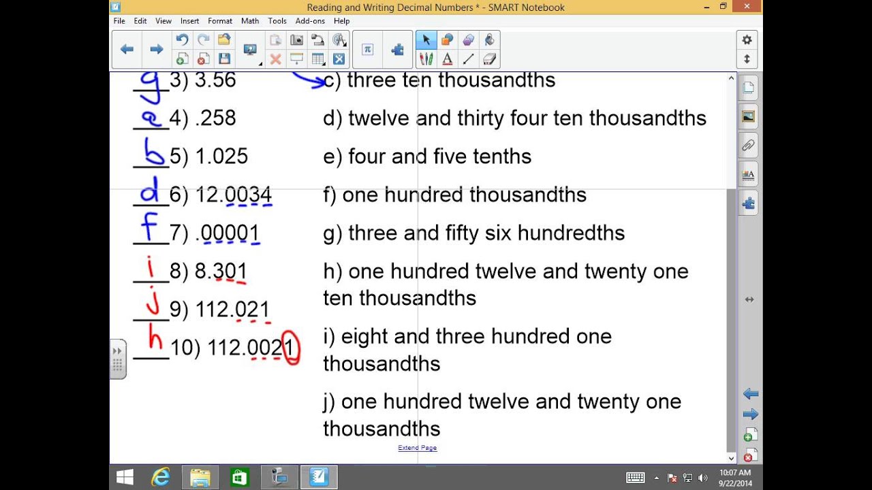The height and width of the screenshot is (490, 872).
Task: Redo action in toolbar
Action: tap(203, 40)
